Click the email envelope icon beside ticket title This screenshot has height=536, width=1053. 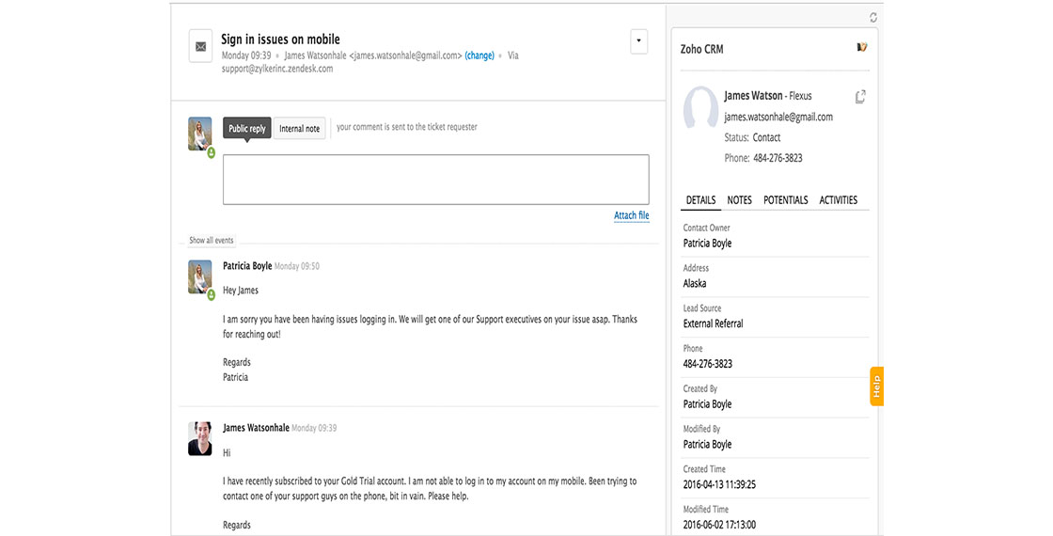200,46
